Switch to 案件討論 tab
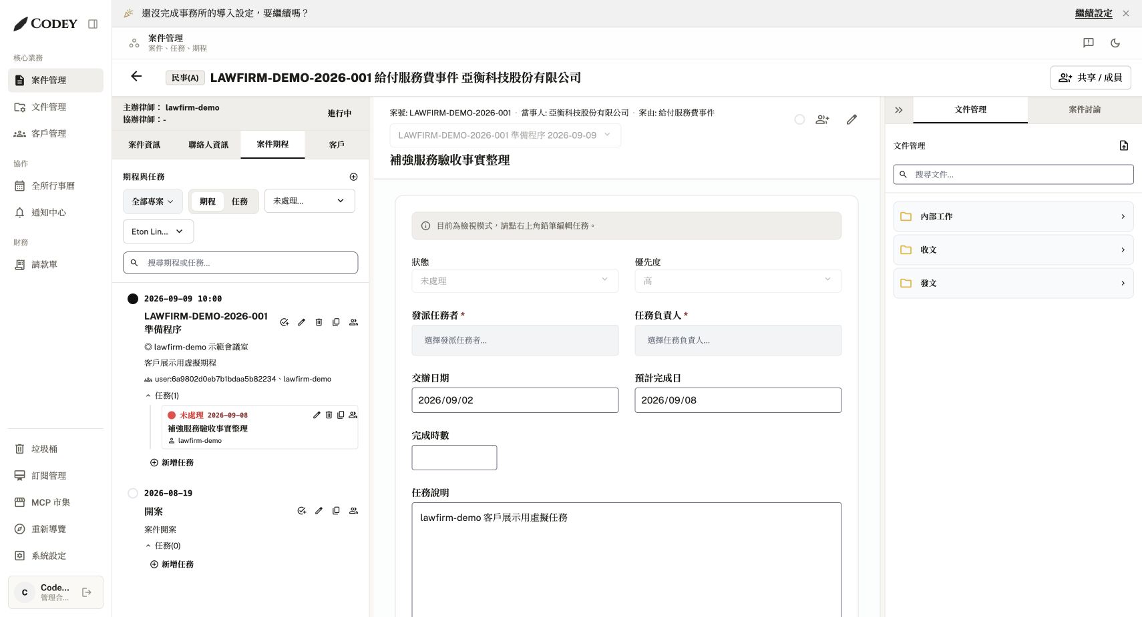Screen dimensions: 1142x617 pos(1085,109)
